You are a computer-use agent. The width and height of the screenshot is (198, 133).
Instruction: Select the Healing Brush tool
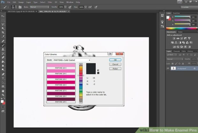pos(3,41)
